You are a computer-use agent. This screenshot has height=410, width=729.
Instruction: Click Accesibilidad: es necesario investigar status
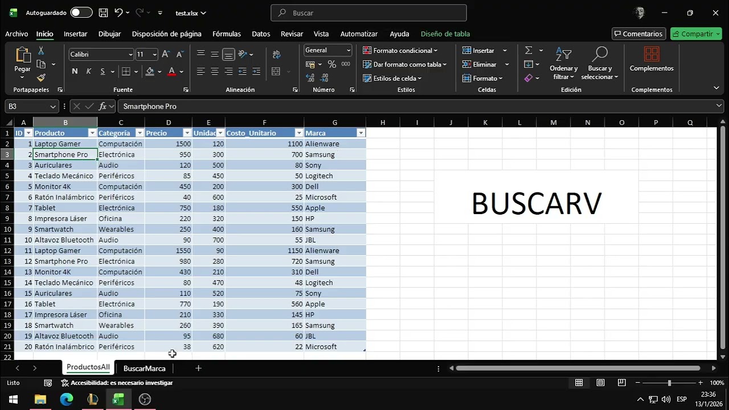point(117,383)
